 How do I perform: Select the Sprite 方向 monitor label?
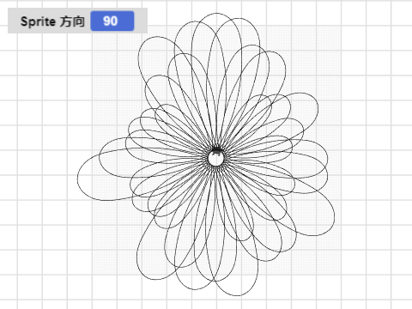pos(52,21)
